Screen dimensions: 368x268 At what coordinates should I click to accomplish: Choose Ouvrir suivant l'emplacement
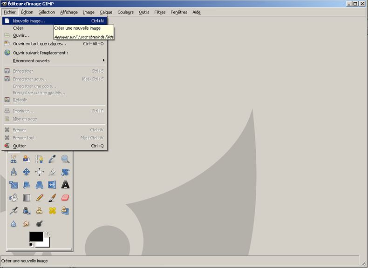pos(55,53)
